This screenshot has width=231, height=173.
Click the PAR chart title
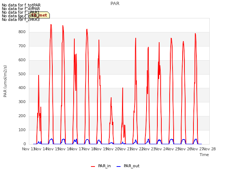(115, 4)
